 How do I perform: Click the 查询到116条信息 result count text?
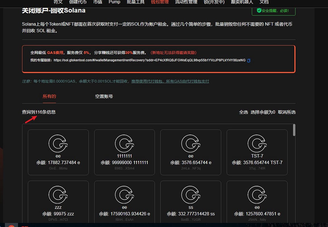click(39, 112)
